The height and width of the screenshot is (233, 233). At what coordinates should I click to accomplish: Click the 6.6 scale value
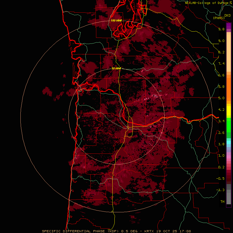tap(221, 75)
